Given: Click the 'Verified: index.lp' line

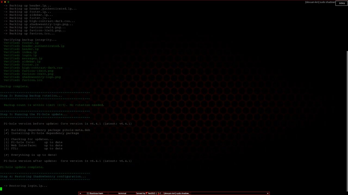Looking at the screenshot, I should (20, 52).
